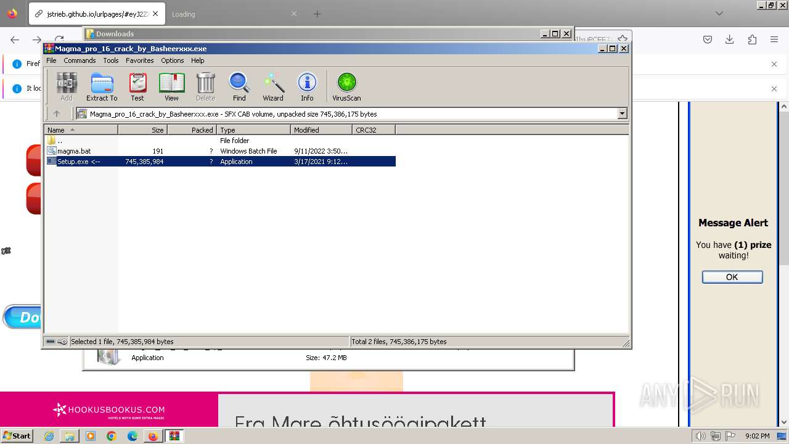789x444 pixels.
Task: Close the Loading tab
Action: [x=293, y=14]
